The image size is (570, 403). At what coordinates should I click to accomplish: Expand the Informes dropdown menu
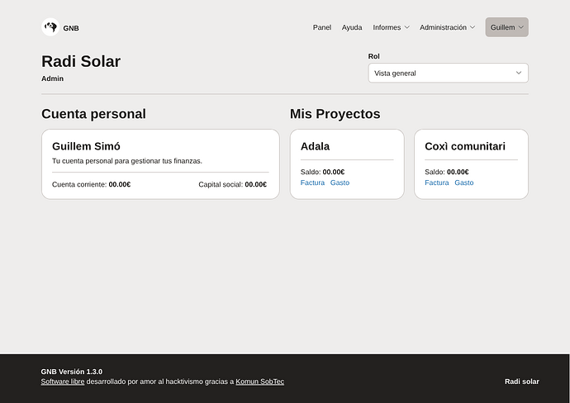tap(391, 27)
